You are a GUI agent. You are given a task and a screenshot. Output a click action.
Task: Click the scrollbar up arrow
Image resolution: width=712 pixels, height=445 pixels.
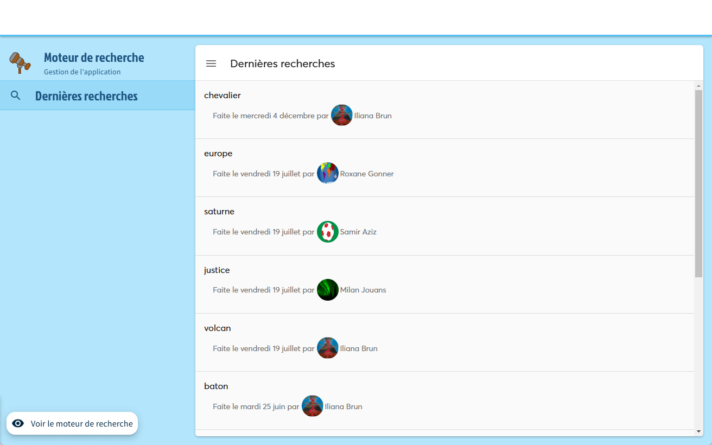[698, 86]
